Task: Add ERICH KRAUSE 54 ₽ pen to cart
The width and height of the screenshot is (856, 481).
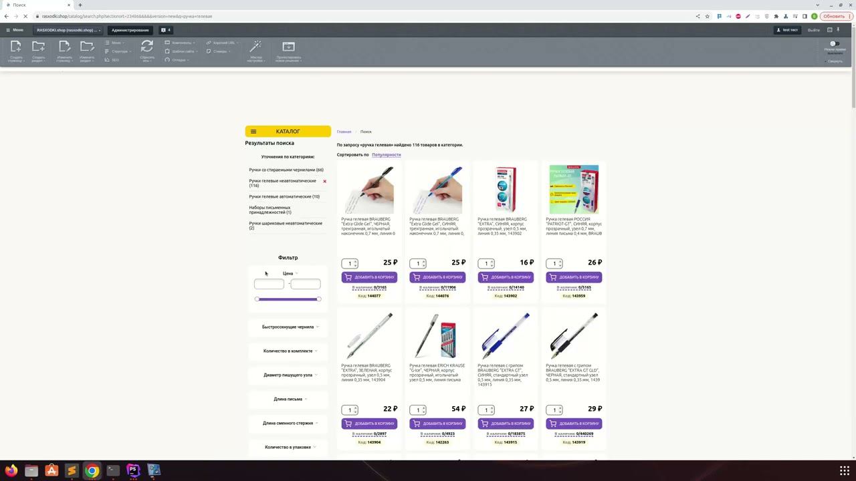Action: pos(437,424)
